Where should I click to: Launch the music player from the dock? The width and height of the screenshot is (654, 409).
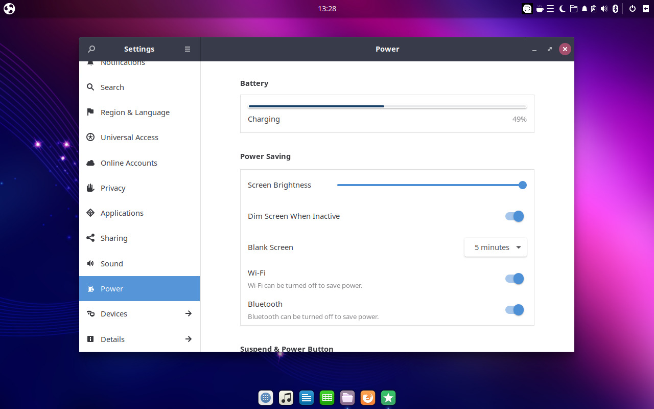click(x=286, y=397)
